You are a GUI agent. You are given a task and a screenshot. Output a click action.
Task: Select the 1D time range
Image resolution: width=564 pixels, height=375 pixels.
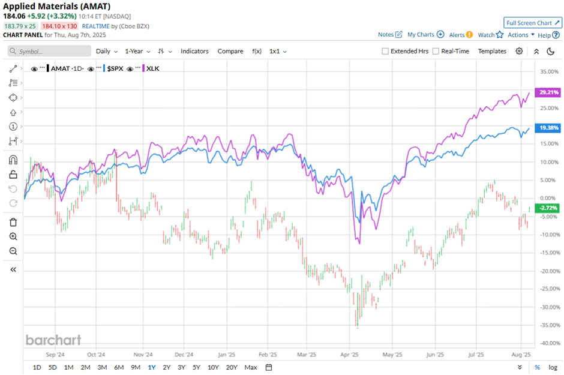click(37, 367)
